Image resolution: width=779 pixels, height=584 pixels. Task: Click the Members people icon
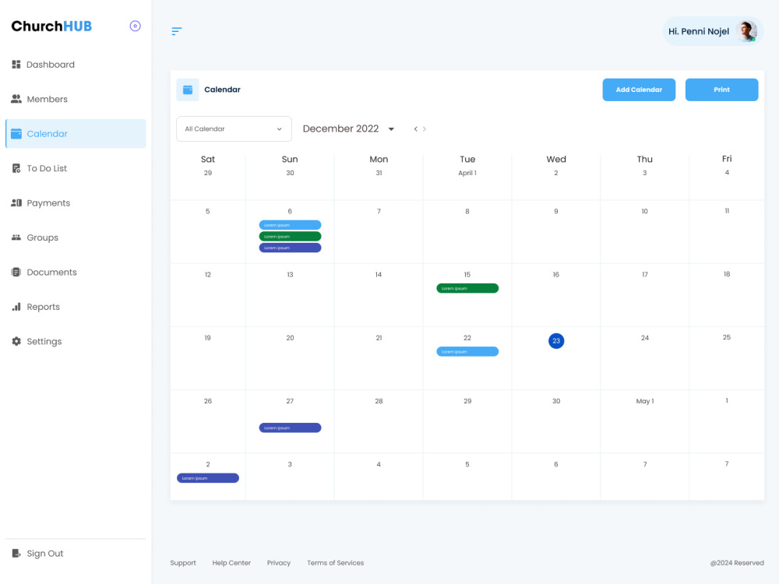tap(16, 99)
